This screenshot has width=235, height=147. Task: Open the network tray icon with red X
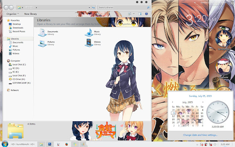[210, 144]
